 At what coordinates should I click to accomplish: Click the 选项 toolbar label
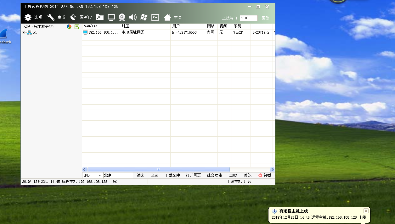(x=38, y=17)
